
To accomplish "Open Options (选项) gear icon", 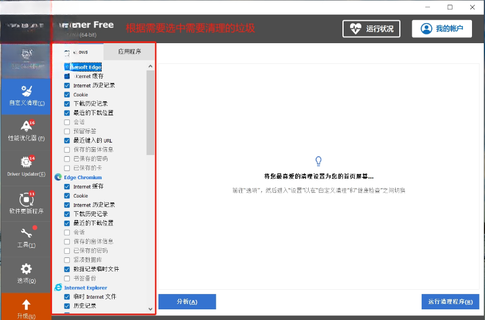I will pyautogui.click(x=26, y=269).
